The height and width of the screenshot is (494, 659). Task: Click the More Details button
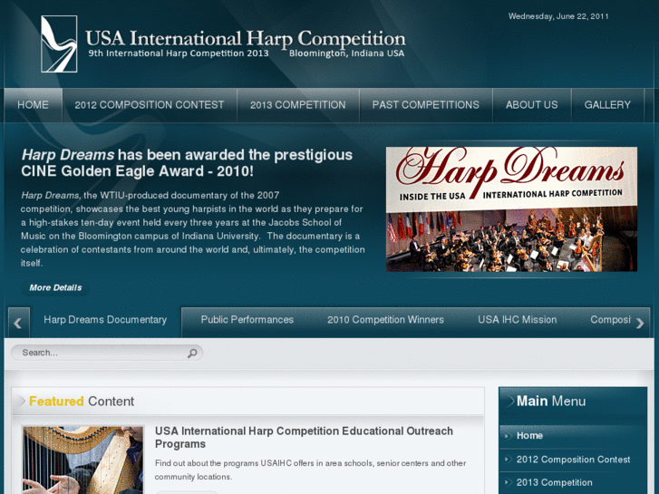coord(55,288)
